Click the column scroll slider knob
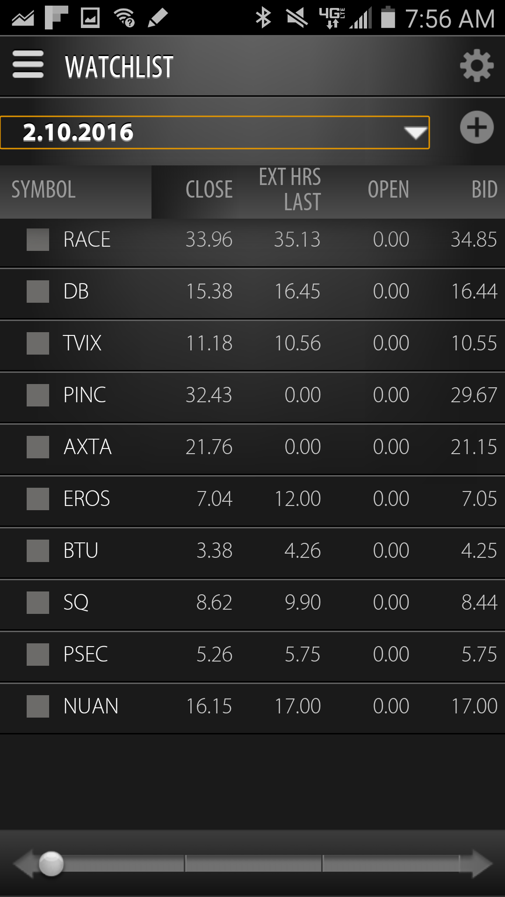This screenshot has width=505, height=897. [51, 864]
